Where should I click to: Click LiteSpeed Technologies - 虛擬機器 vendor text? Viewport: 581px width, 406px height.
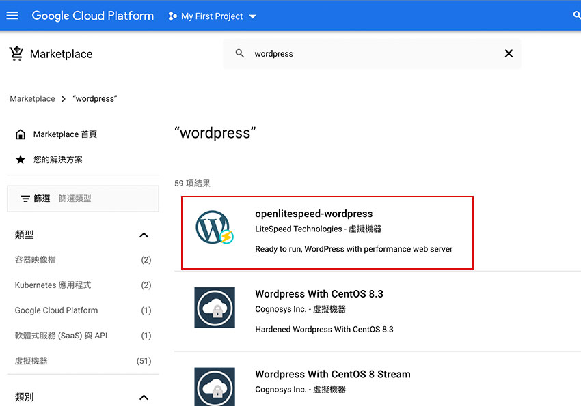(318, 229)
